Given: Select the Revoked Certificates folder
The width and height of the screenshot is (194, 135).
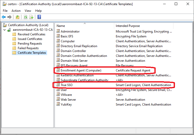Looking at the screenshot, I should [x=31, y=34].
